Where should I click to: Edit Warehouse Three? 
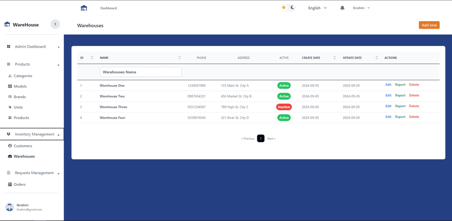point(388,106)
